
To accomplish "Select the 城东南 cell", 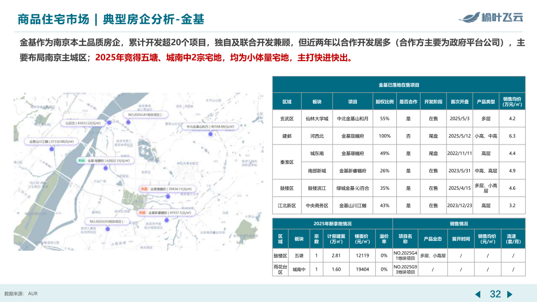I will [317, 153].
